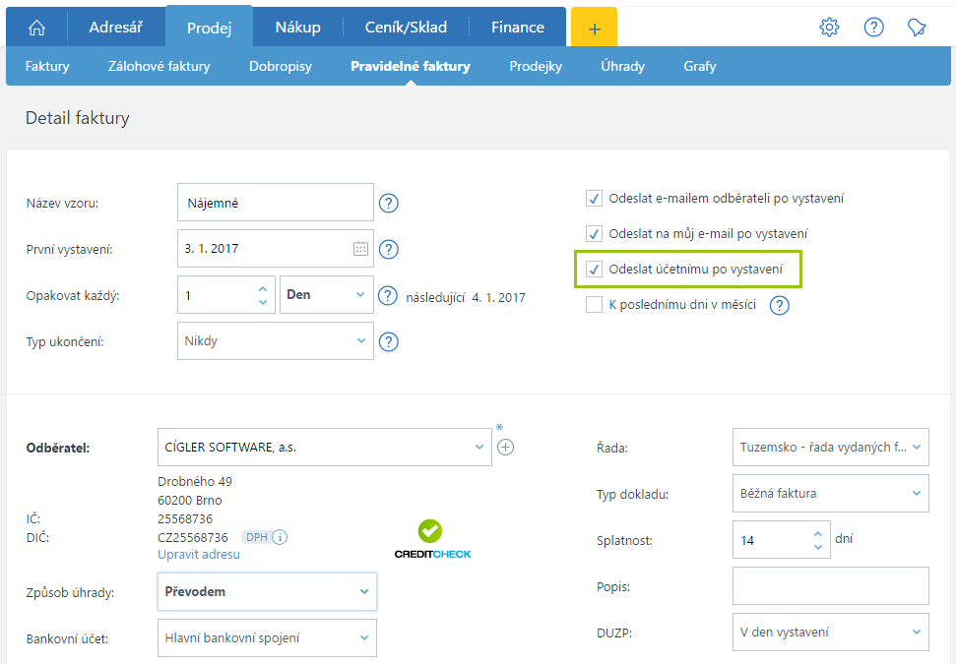The height and width of the screenshot is (664, 956).
Task: Click the DPH info icon
Action: 280,537
